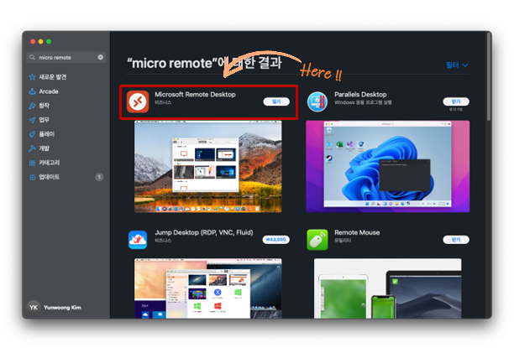The height and width of the screenshot is (348, 514).
Task: Click the paper plane icon for 업무
Action: 32,120
